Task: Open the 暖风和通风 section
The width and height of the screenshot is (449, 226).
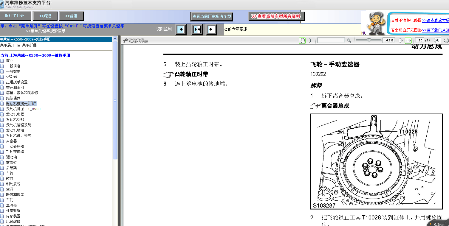Action: tap(15, 195)
